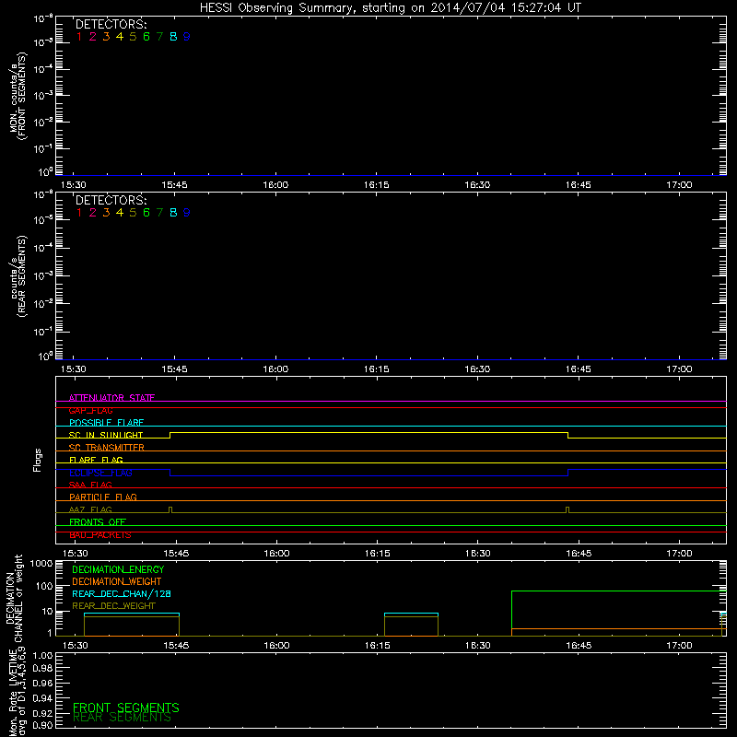Select magenta detector 2 in the front segments legend
The height and width of the screenshot is (737, 737).
[x=93, y=37]
